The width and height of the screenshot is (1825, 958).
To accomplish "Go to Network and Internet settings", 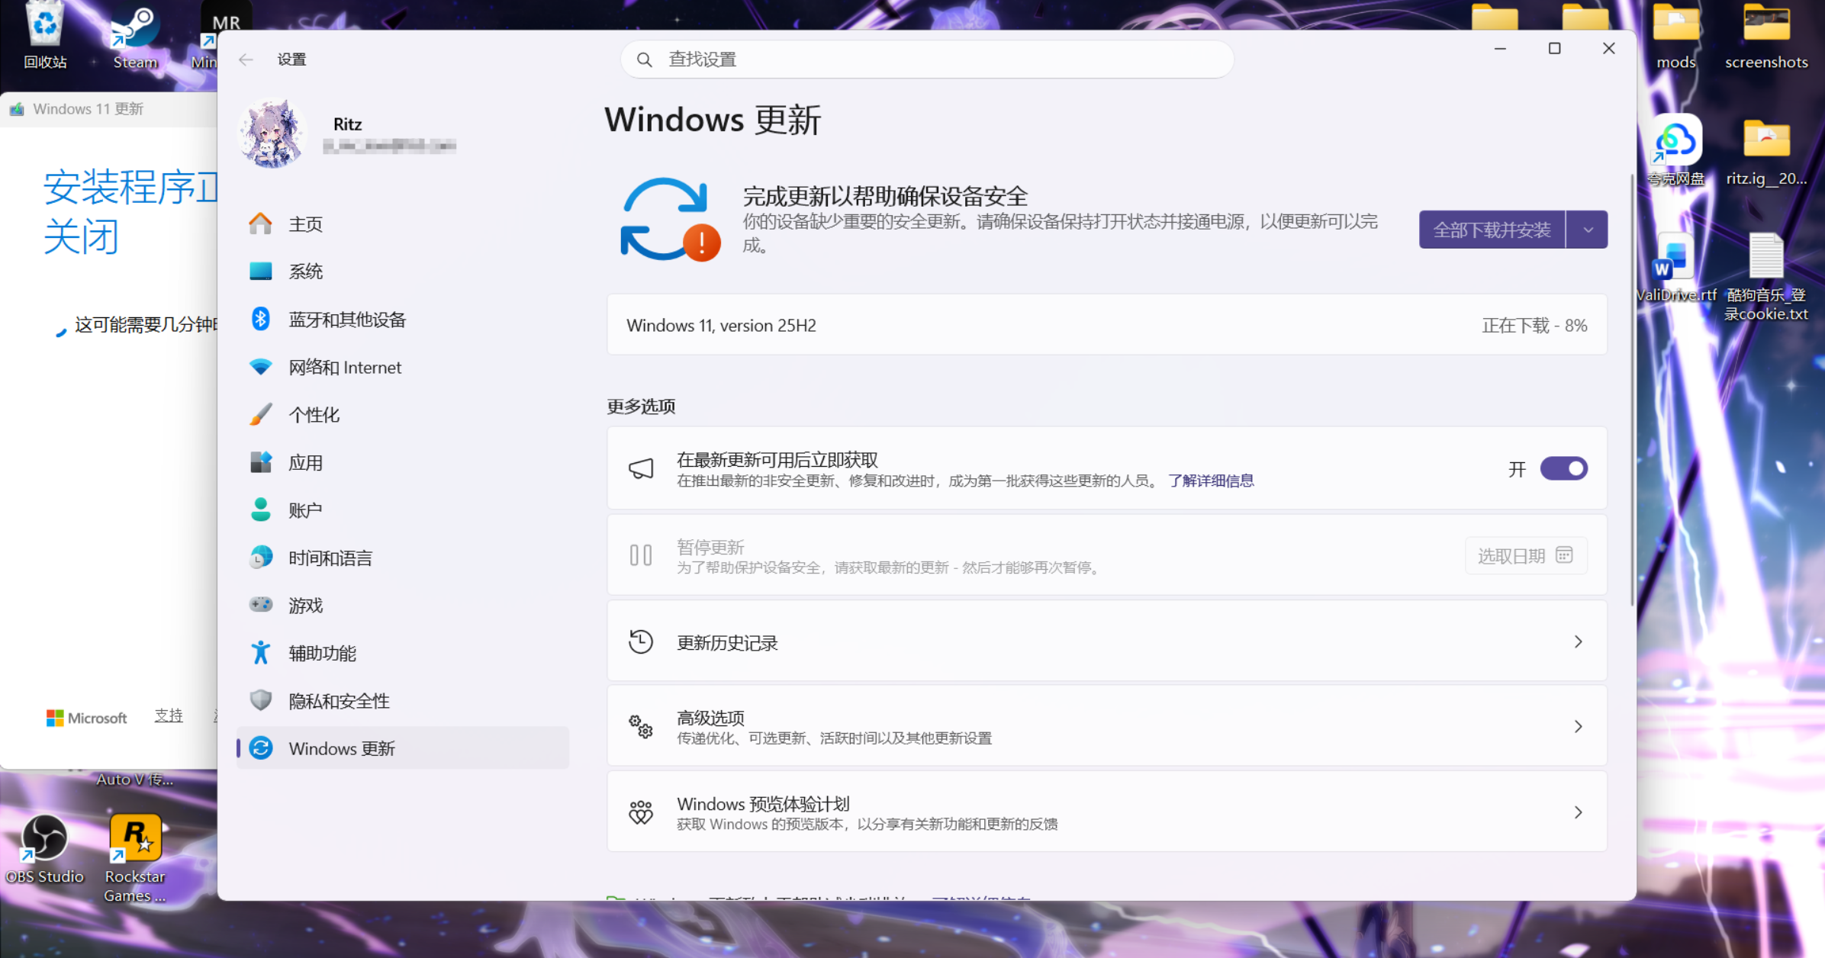I will (402, 367).
